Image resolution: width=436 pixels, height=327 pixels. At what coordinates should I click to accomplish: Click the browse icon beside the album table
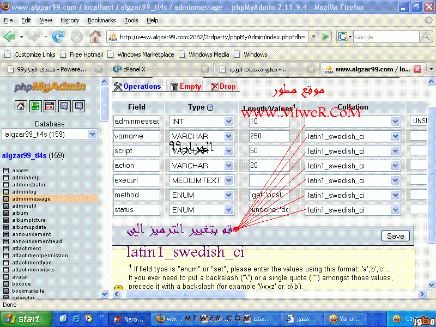click(7, 213)
